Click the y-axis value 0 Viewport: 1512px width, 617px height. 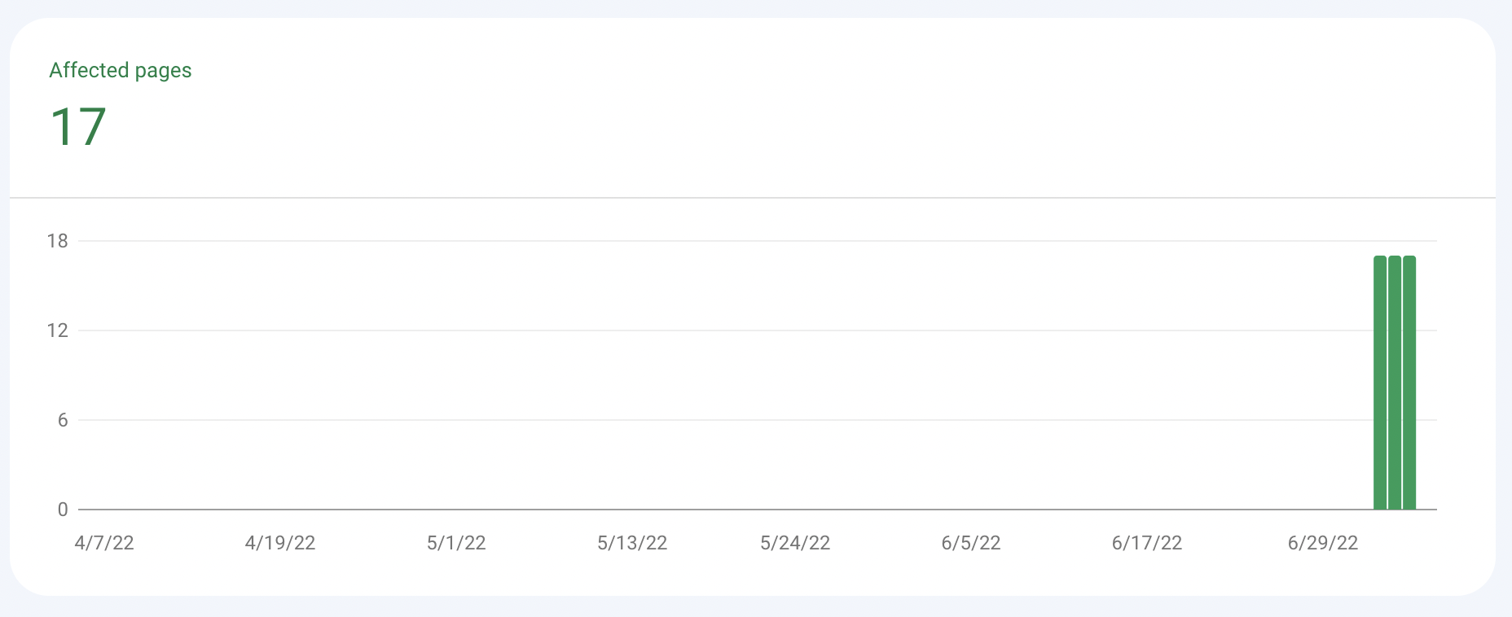tap(63, 510)
